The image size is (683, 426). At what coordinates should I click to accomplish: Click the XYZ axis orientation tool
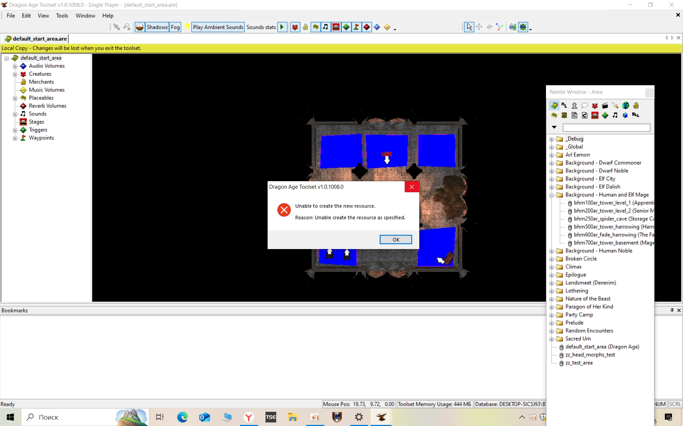coord(499,27)
